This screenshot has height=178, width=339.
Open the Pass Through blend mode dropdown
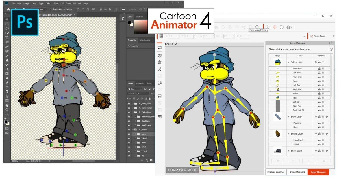(138, 94)
